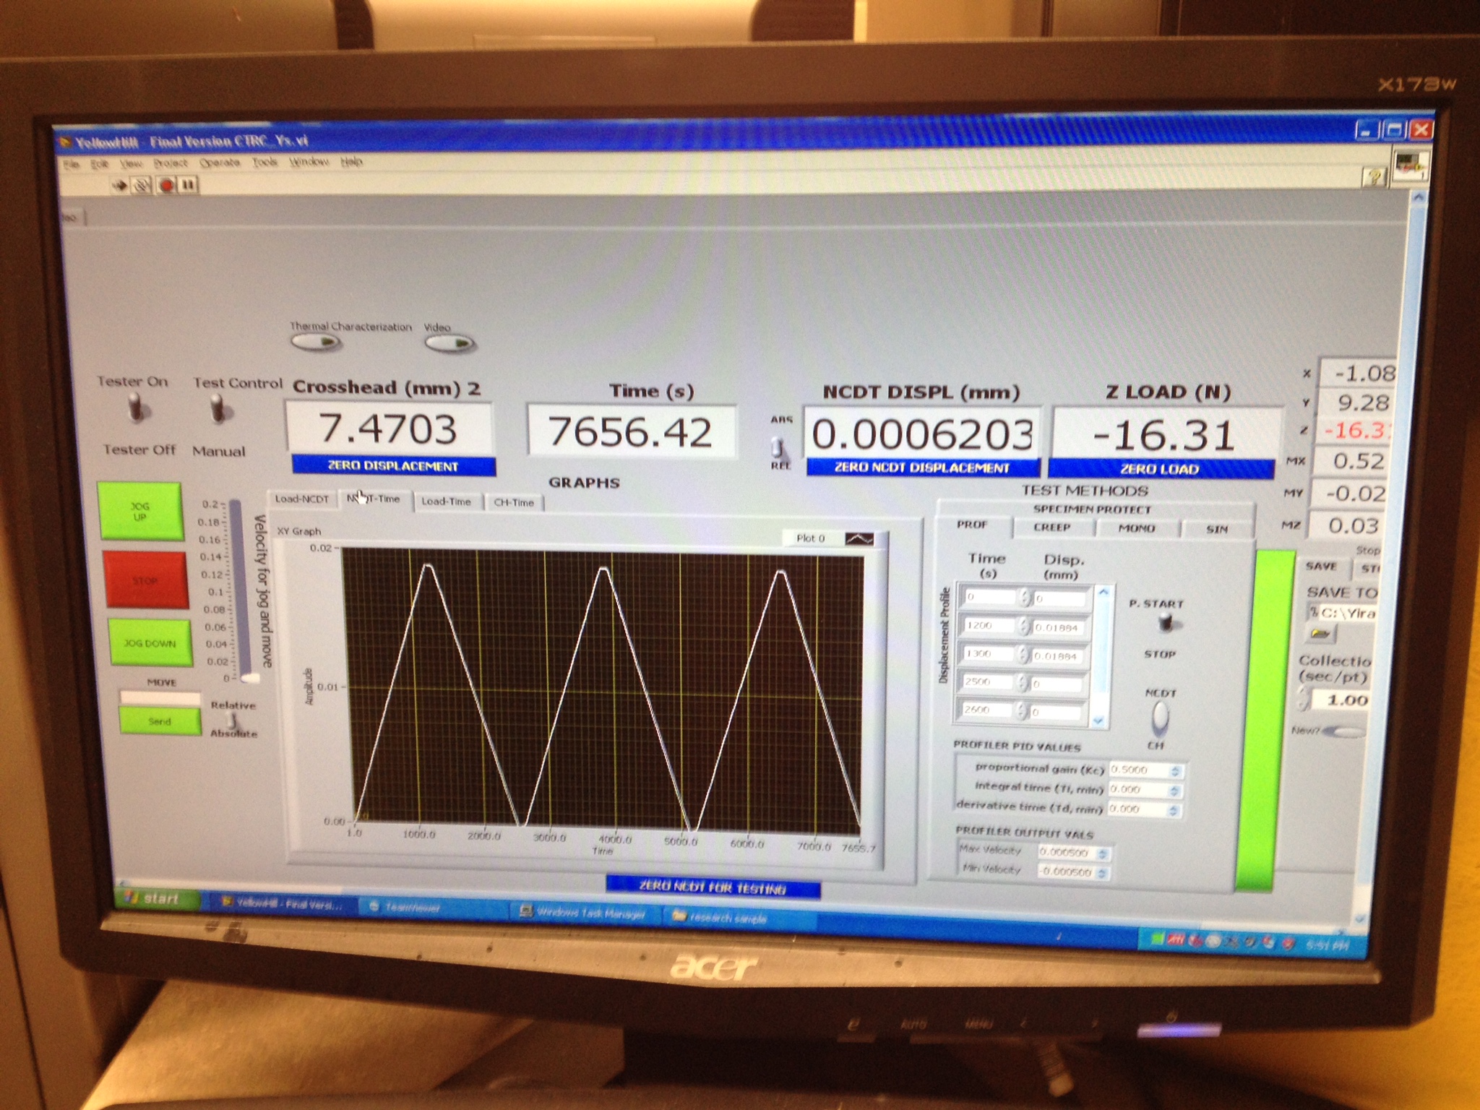The height and width of the screenshot is (1110, 1480).
Task: Open the File menu
Action: 72,165
